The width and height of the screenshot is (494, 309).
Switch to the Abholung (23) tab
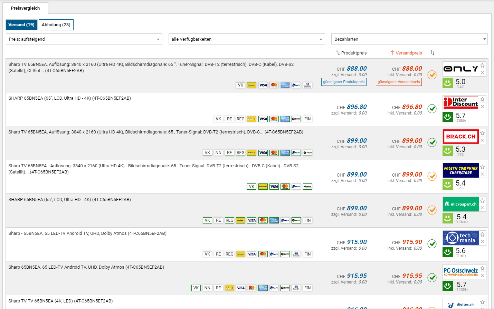tap(56, 25)
